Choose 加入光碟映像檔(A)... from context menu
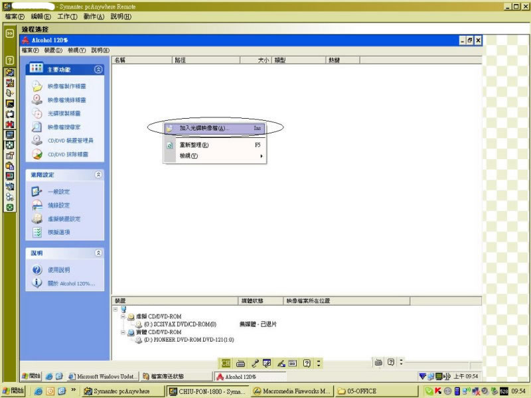 214,128
